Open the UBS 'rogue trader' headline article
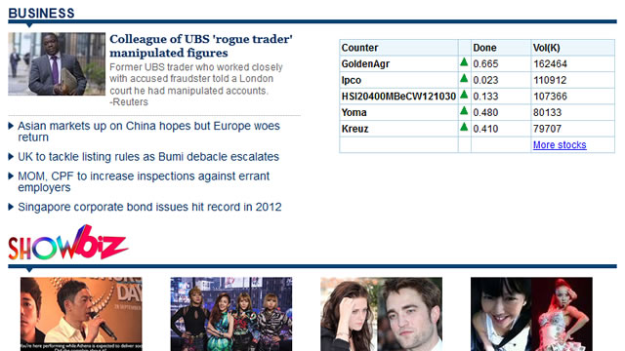This screenshot has width=625, height=351. 201,46
